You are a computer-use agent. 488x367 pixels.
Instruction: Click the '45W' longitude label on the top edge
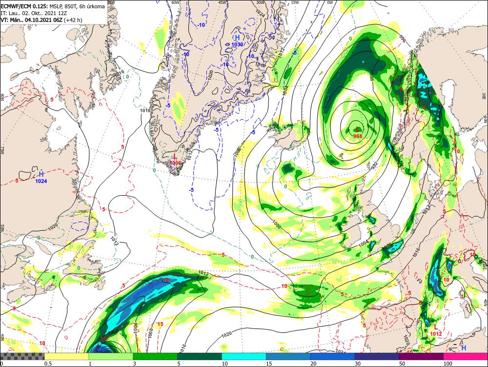click(x=222, y=2)
